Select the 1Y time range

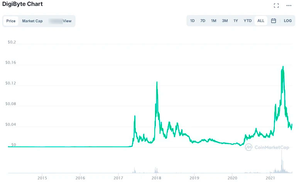point(235,21)
